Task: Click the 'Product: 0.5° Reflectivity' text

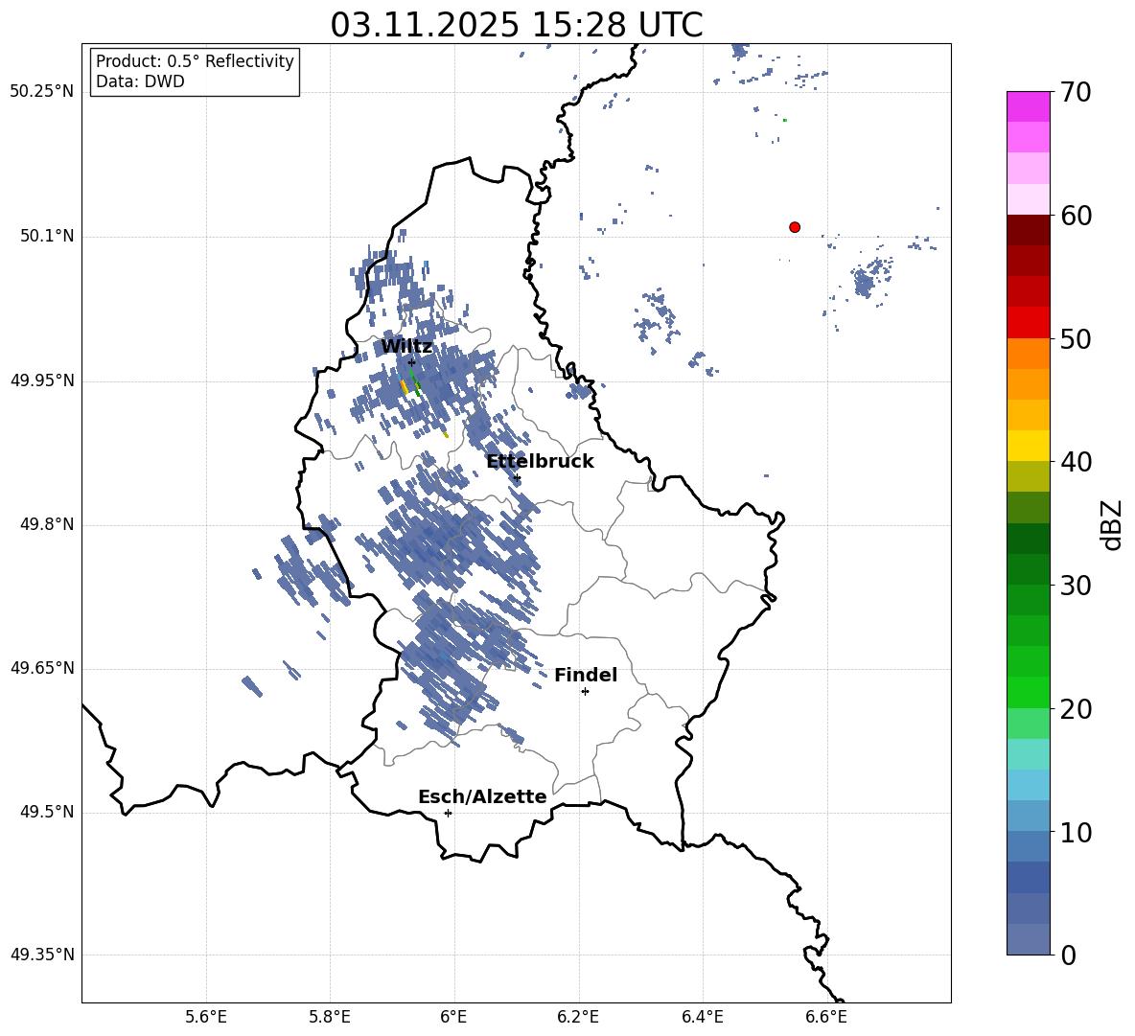Action: pos(195,61)
